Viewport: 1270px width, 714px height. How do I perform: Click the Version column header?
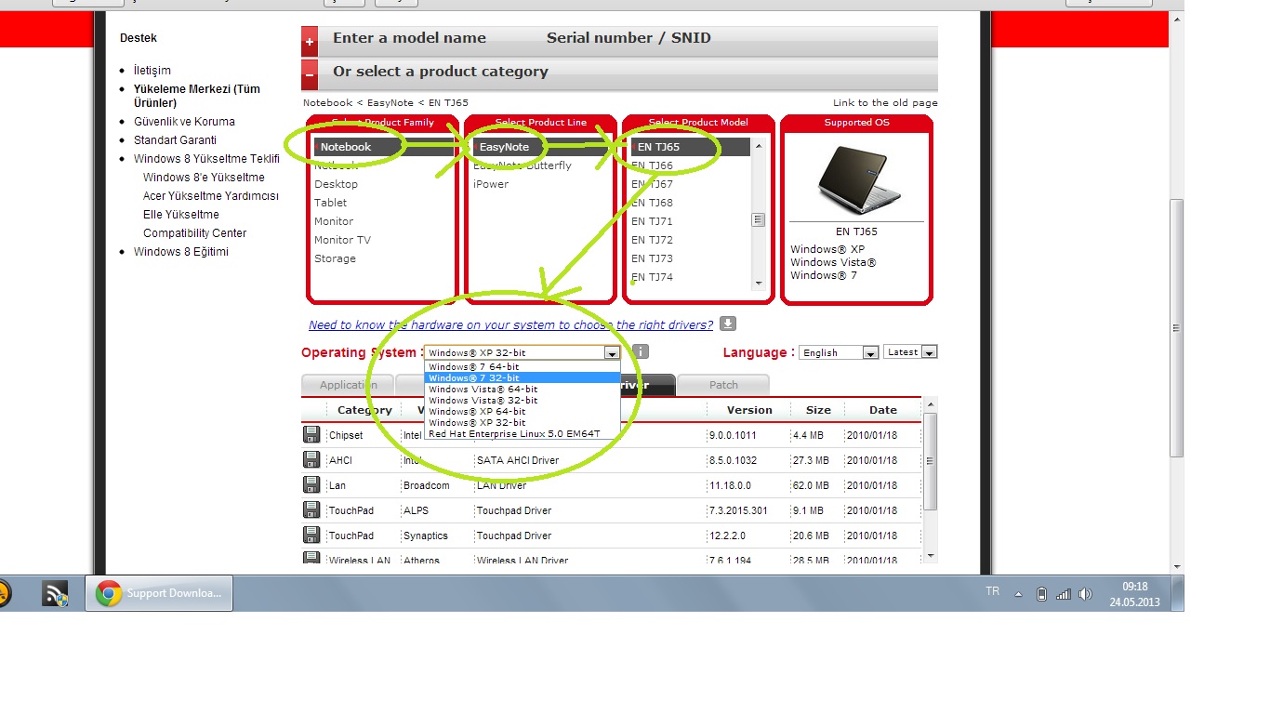(749, 410)
